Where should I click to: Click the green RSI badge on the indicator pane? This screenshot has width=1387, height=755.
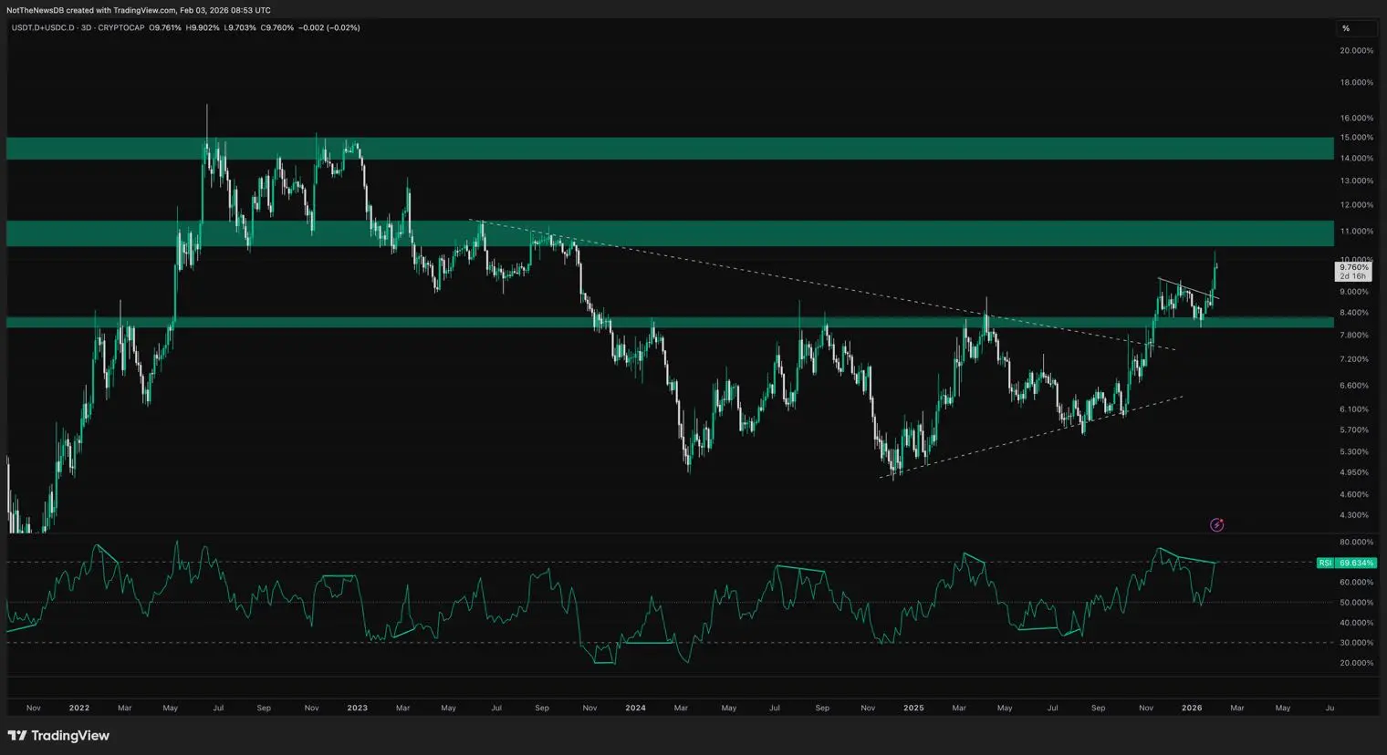pyautogui.click(x=1326, y=563)
